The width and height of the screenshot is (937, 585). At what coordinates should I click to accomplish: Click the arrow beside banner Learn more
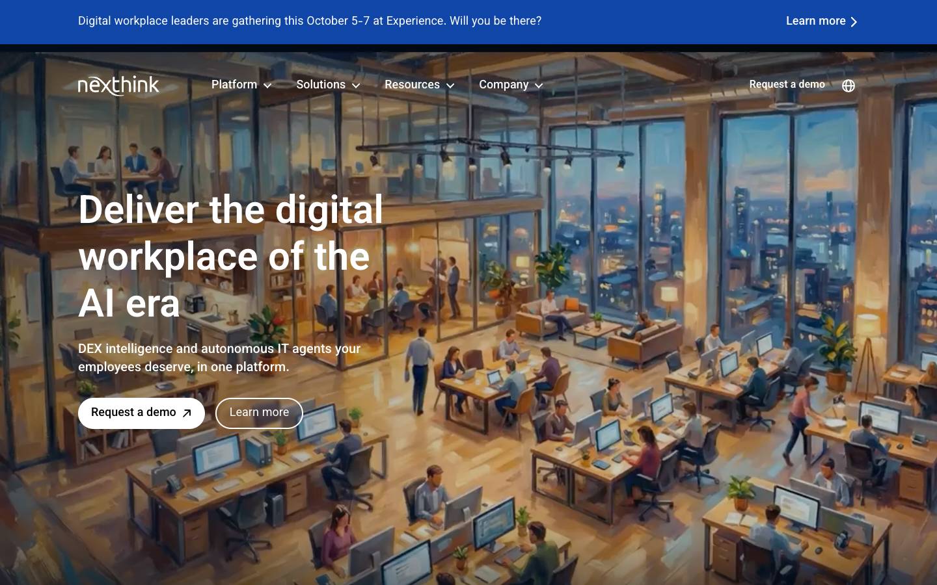[x=854, y=21]
